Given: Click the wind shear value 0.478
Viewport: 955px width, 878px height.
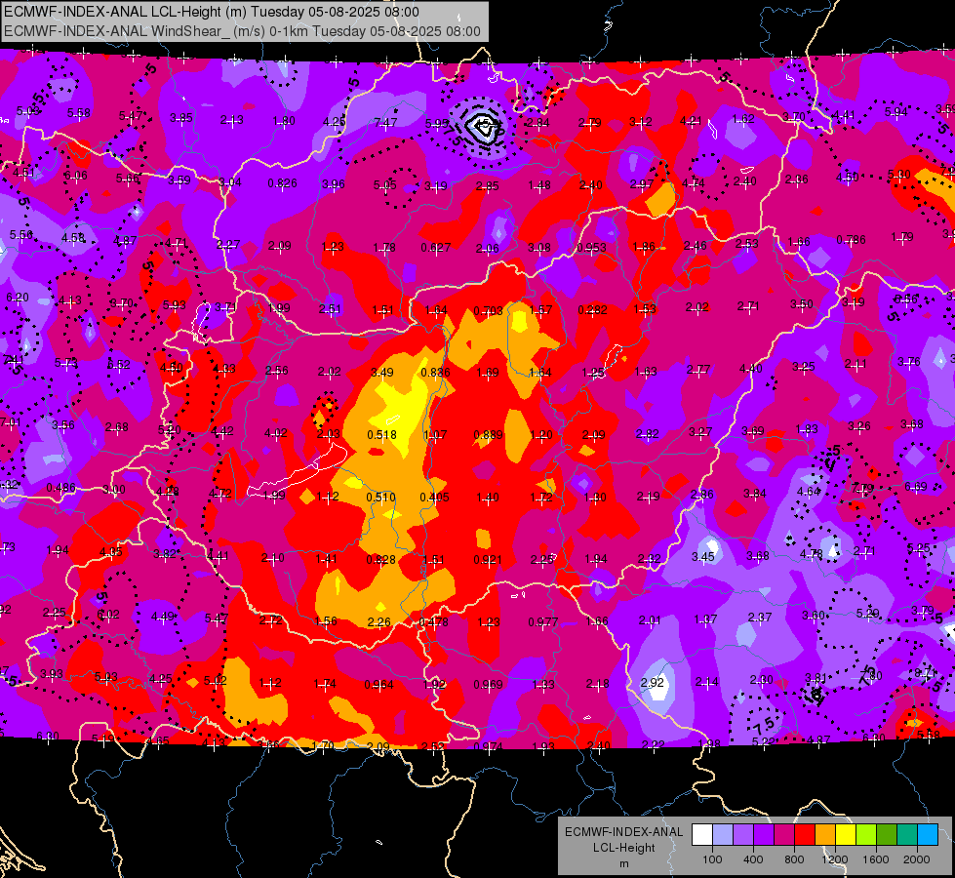Looking at the screenshot, I should click(x=434, y=622).
